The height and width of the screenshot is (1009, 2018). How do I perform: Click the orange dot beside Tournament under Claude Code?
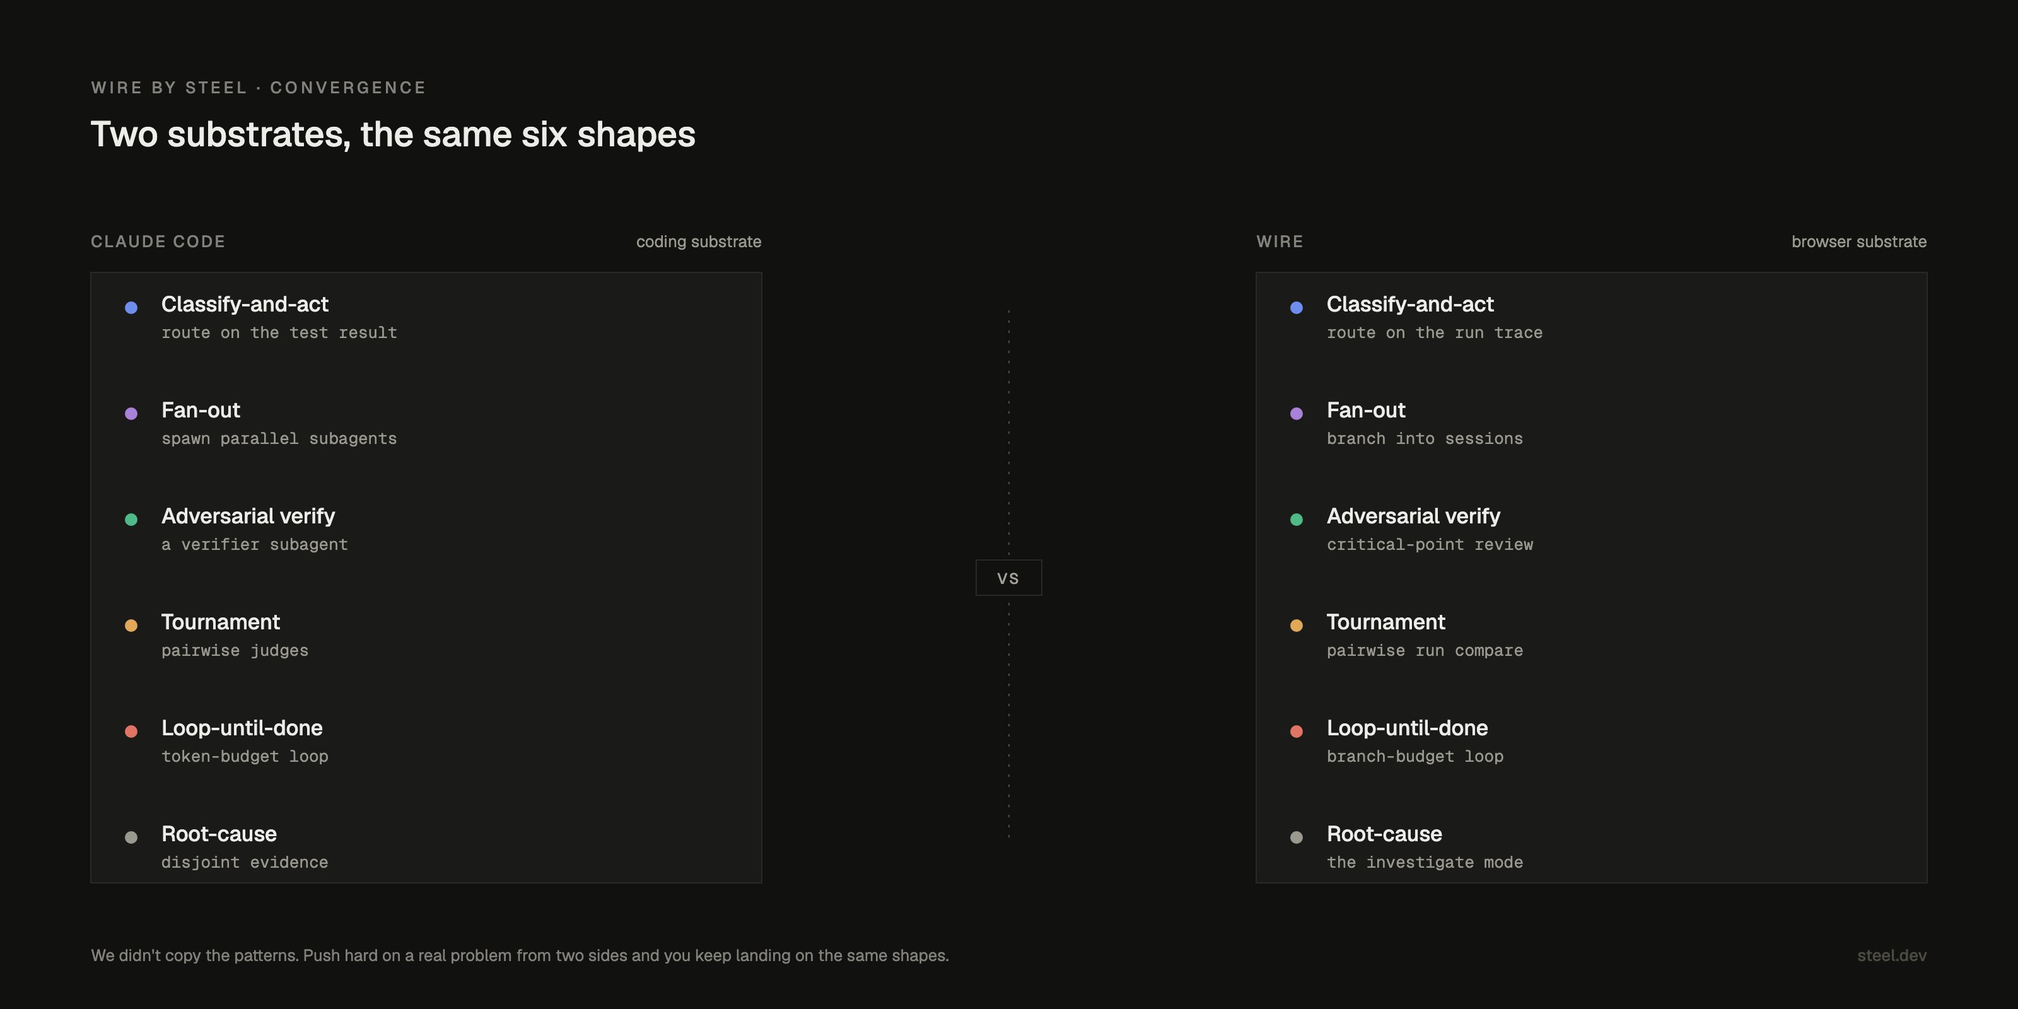click(x=131, y=625)
